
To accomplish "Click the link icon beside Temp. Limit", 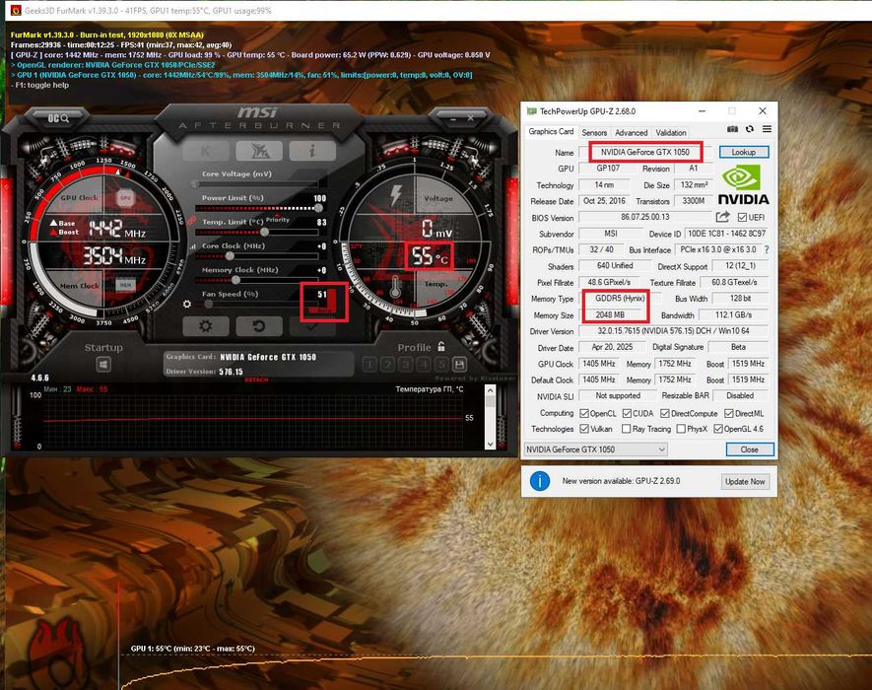I will coord(191,221).
